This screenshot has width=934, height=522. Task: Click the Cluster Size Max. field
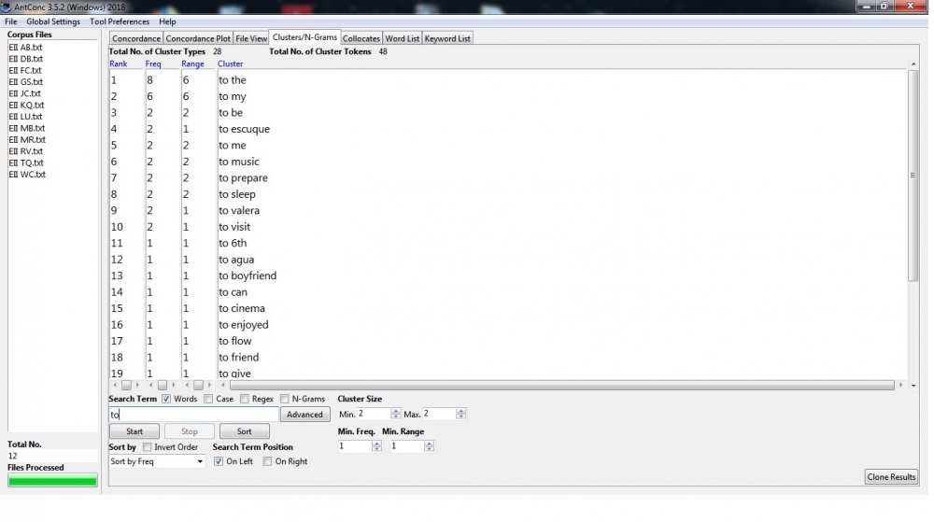click(439, 414)
